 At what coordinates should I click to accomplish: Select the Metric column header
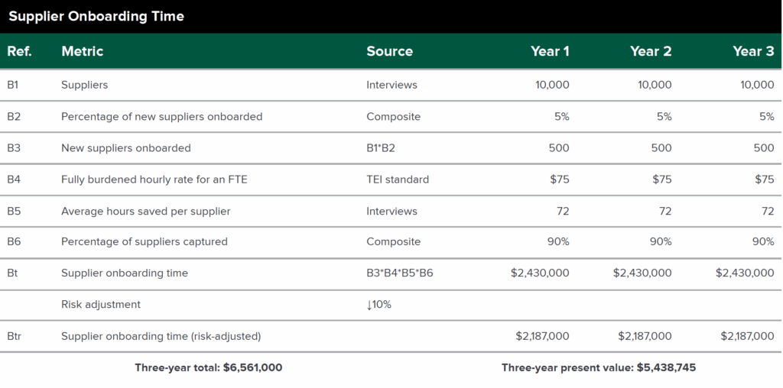click(x=83, y=51)
